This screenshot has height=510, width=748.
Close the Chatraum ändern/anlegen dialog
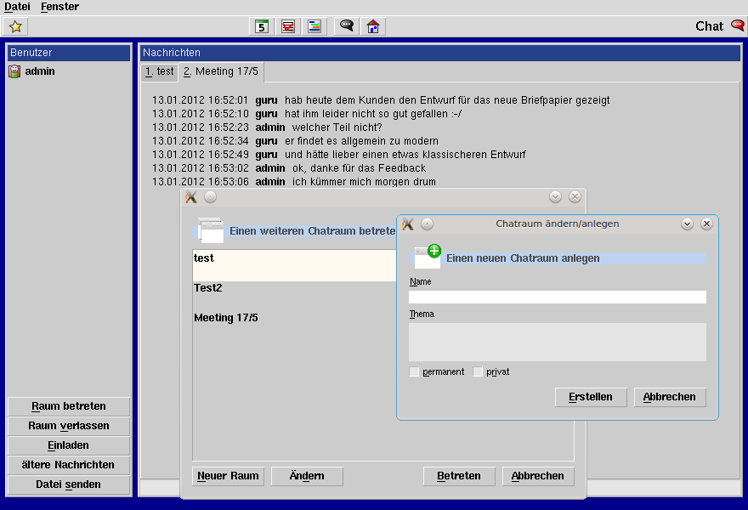pos(706,224)
